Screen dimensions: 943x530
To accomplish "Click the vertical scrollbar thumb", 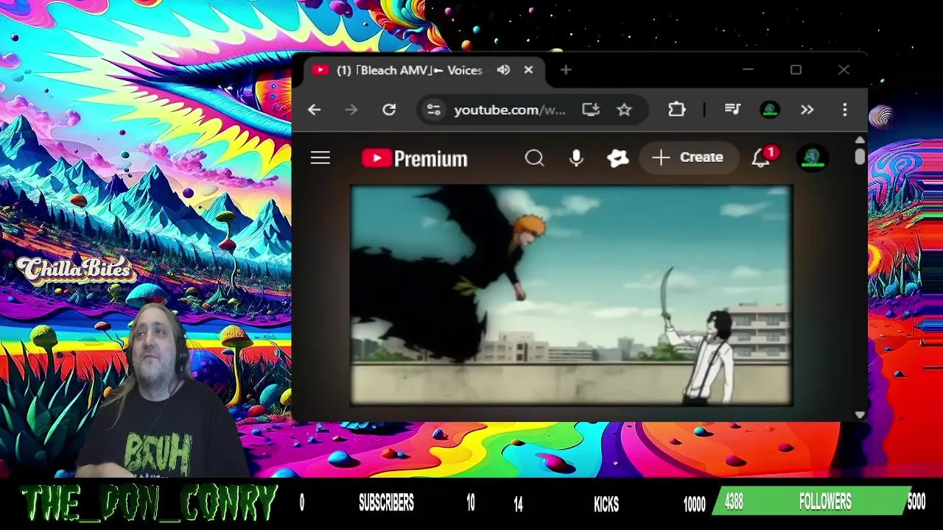I will pyautogui.click(x=860, y=156).
